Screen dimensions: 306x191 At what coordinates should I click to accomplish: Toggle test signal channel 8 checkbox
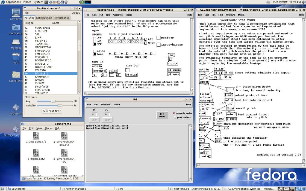pos(142,41)
